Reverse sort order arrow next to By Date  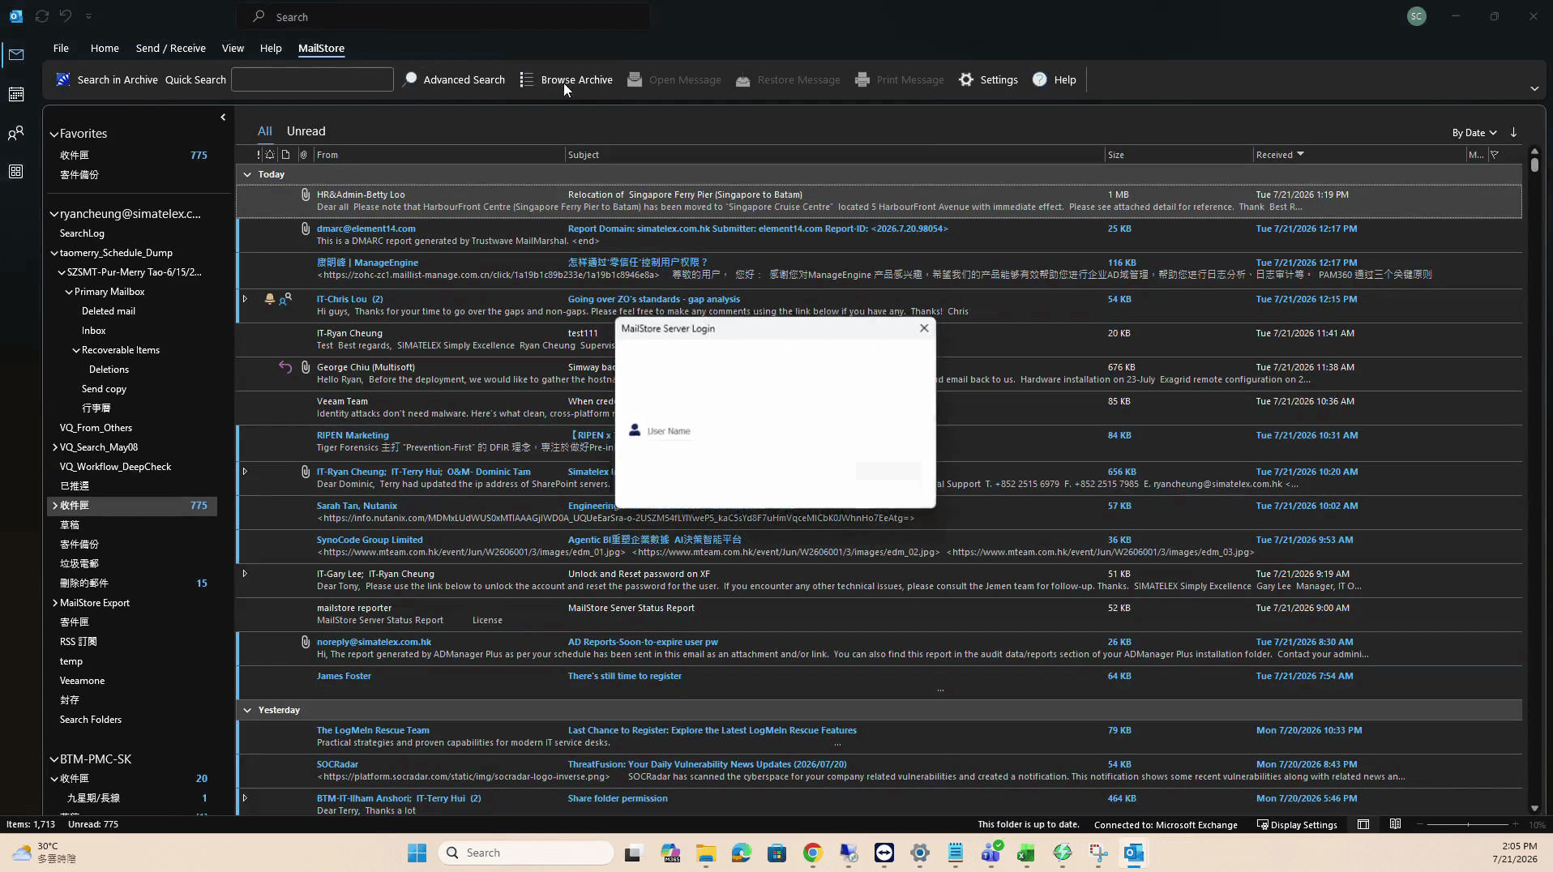(x=1513, y=132)
